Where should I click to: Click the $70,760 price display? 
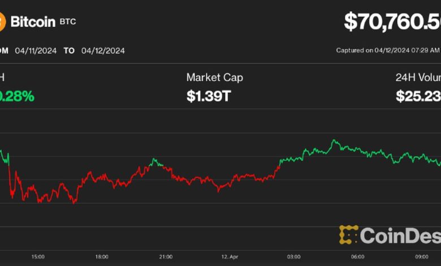[x=392, y=22]
